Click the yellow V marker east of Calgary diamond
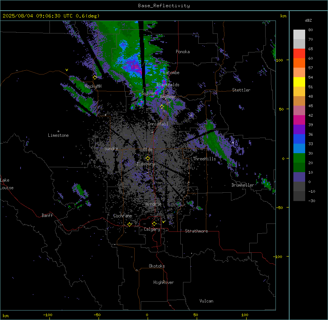 [x=163, y=222]
